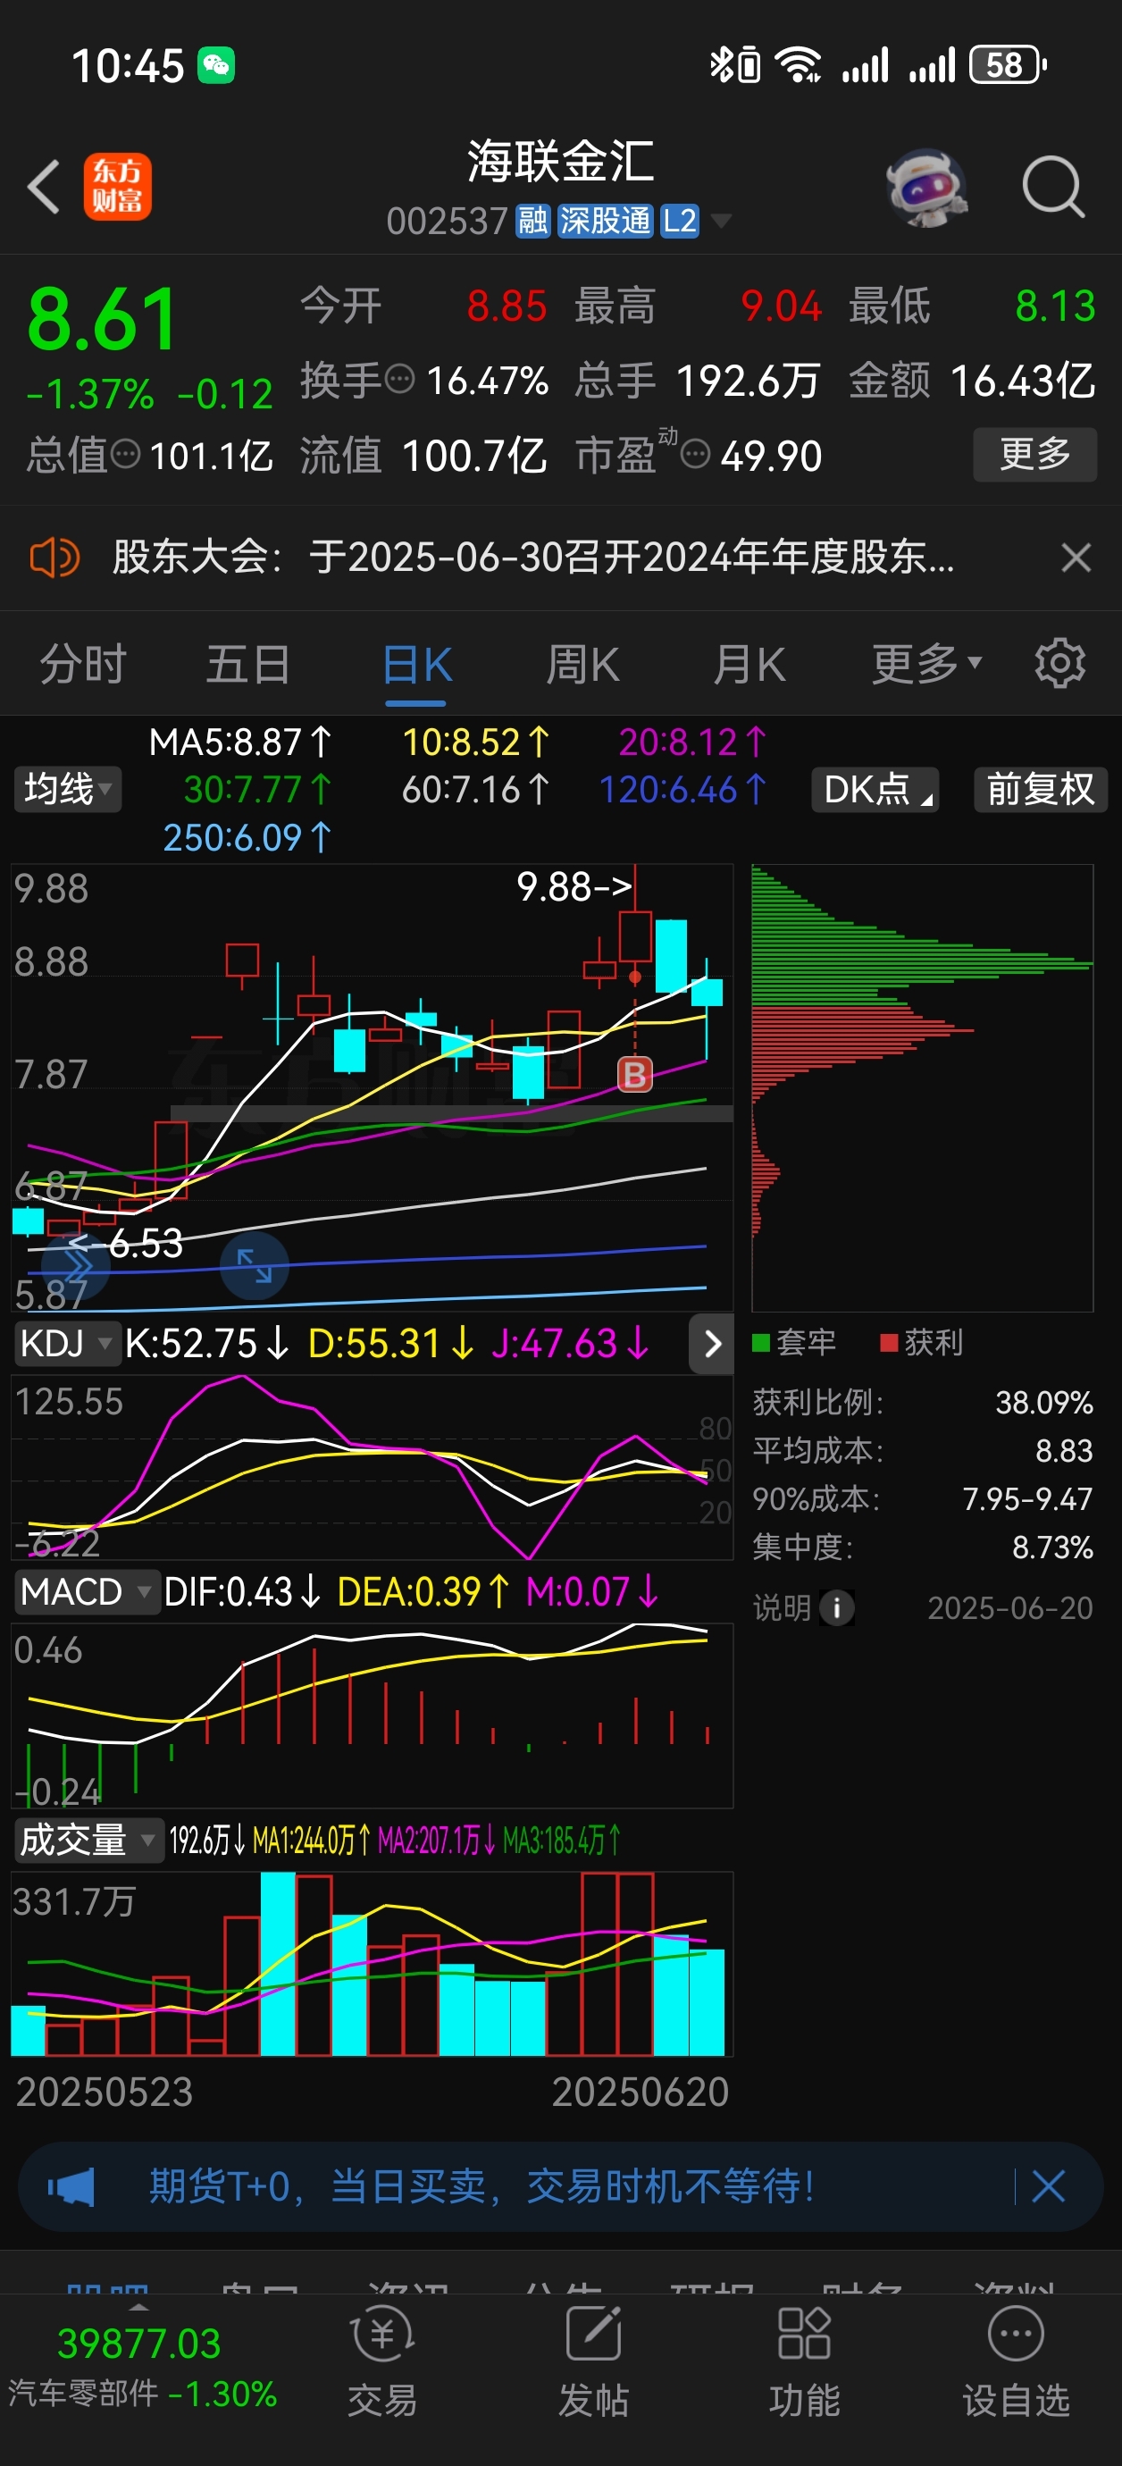Tap the red 获利 legend swatch
This screenshot has width=1122, height=2466.
(889, 1343)
